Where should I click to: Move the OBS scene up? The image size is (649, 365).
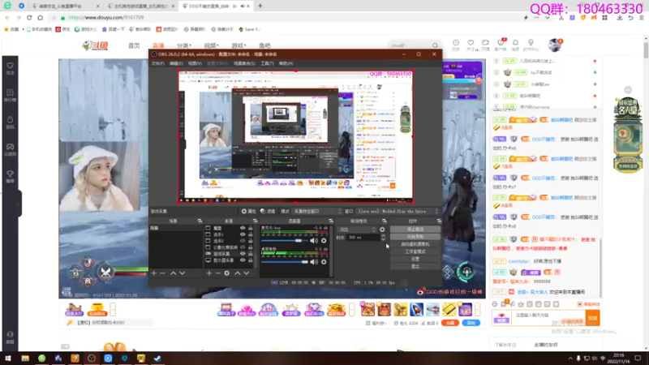(x=174, y=273)
